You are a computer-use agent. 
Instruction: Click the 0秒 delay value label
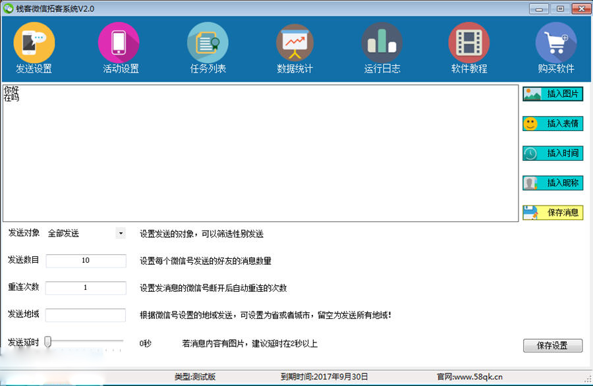[x=145, y=343]
